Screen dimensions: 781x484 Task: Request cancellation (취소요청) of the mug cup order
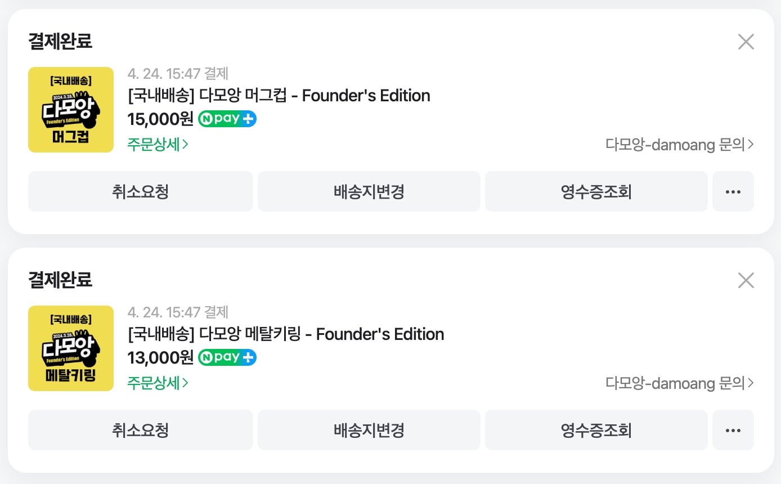(x=141, y=191)
